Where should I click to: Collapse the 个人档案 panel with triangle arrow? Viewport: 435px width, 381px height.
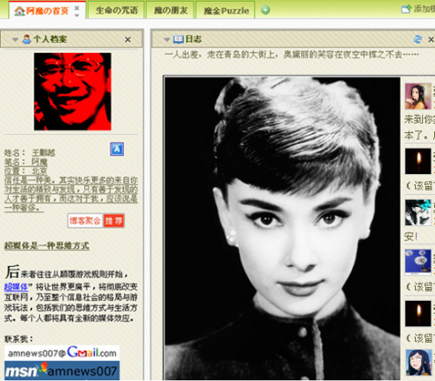pos(16,39)
